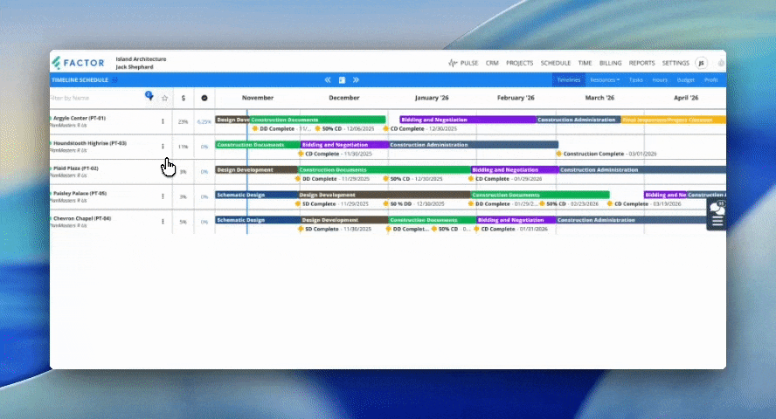
Task: Open the filter funnel icon with badge
Action: tap(149, 96)
